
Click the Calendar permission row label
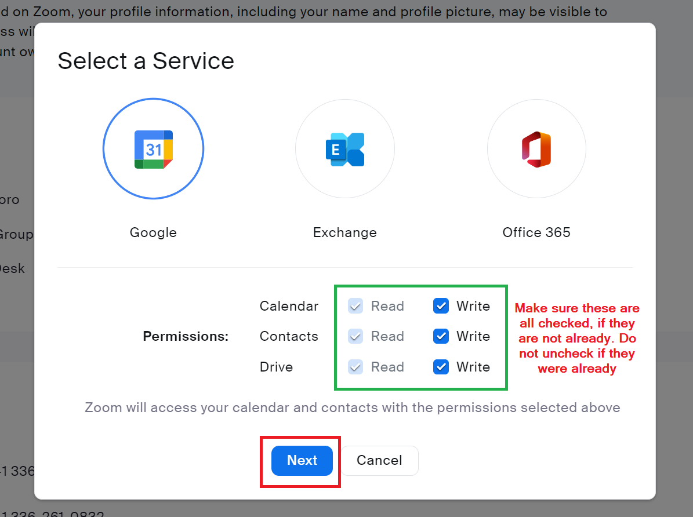pos(289,306)
